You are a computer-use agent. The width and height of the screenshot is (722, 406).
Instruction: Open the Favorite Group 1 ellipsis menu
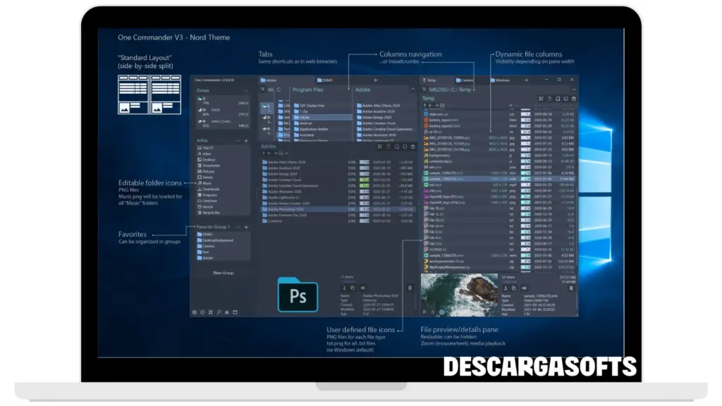(238, 227)
